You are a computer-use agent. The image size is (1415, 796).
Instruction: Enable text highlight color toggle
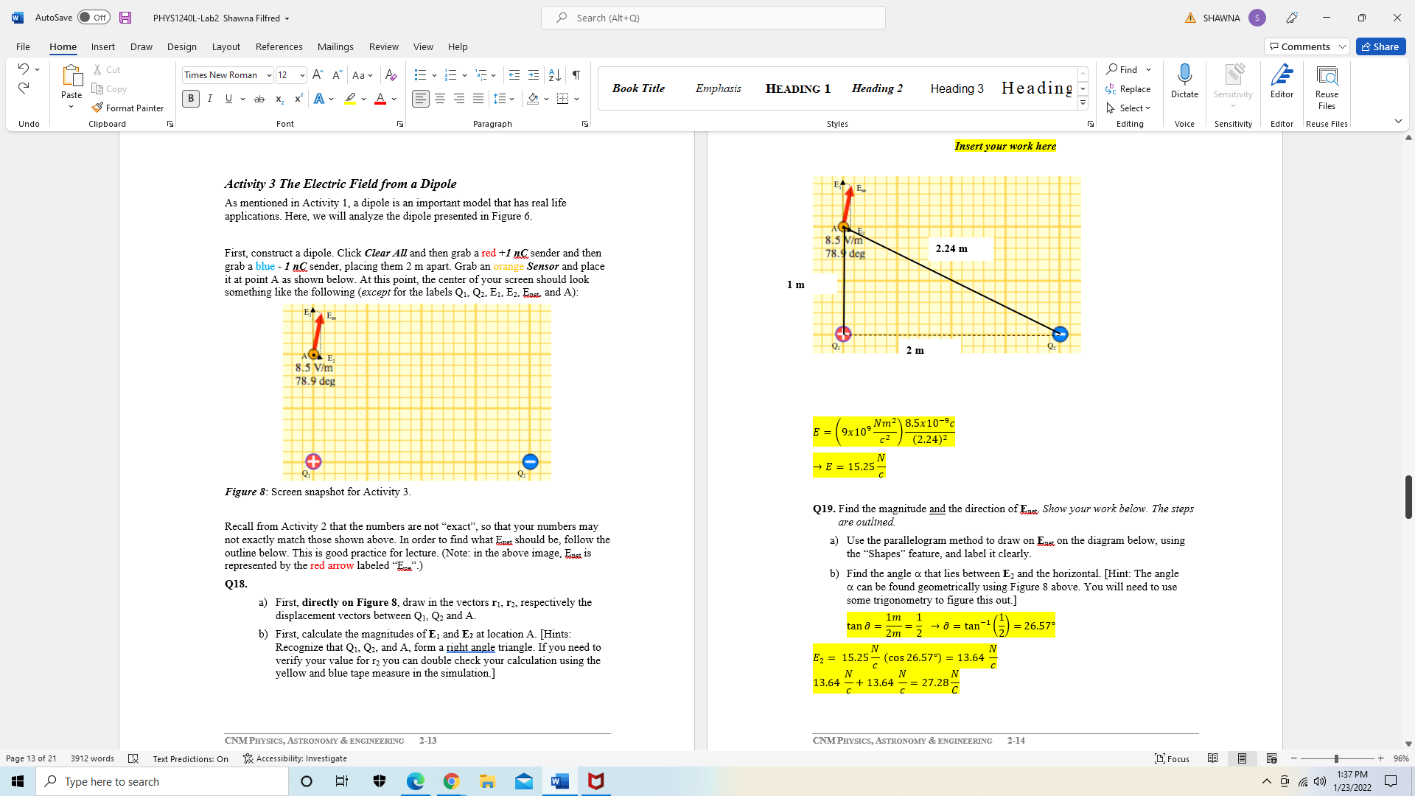point(350,98)
